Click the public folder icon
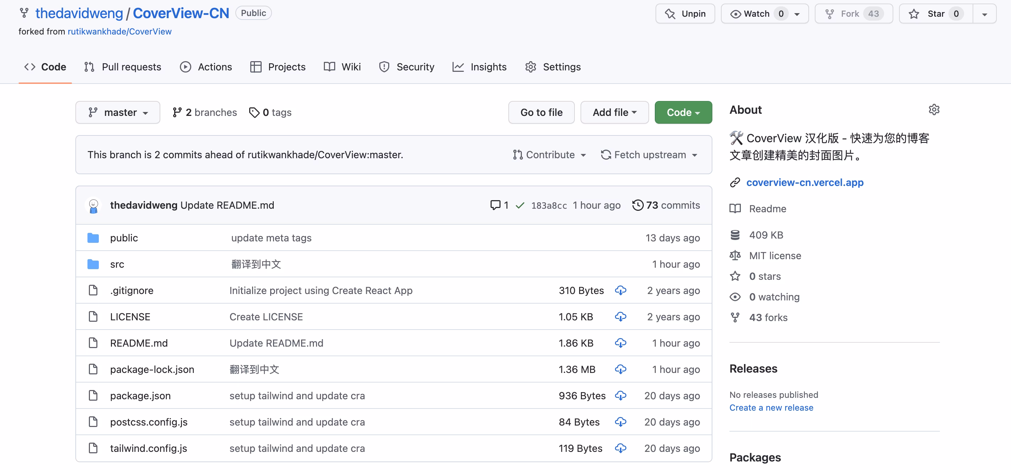The height and width of the screenshot is (470, 1011). 93,237
